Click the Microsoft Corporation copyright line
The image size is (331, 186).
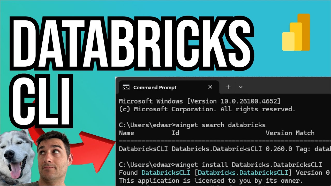point(207,109)
